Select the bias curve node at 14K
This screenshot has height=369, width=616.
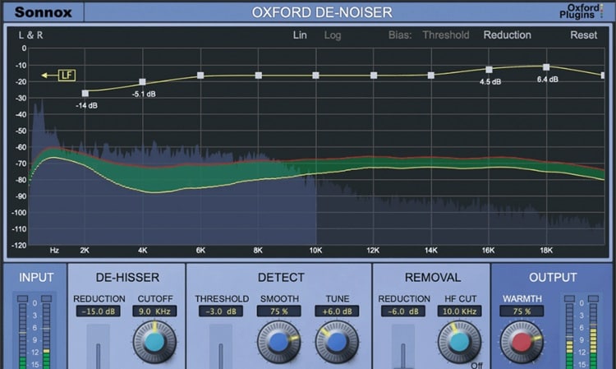(431, 76)
